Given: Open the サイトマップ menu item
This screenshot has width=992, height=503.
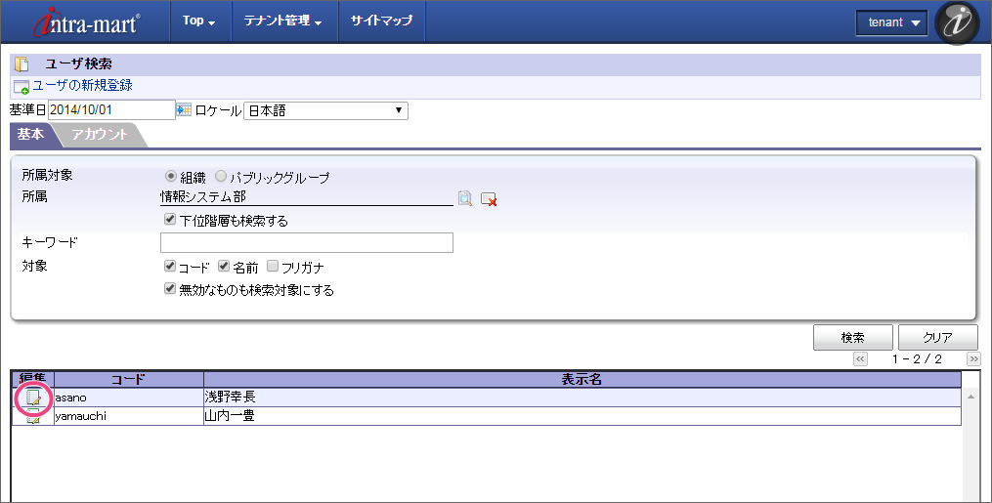Looking at the screenshot, I should tap(381, 21).
